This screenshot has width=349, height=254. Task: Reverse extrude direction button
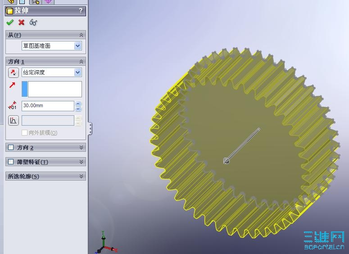pos(14,73)
